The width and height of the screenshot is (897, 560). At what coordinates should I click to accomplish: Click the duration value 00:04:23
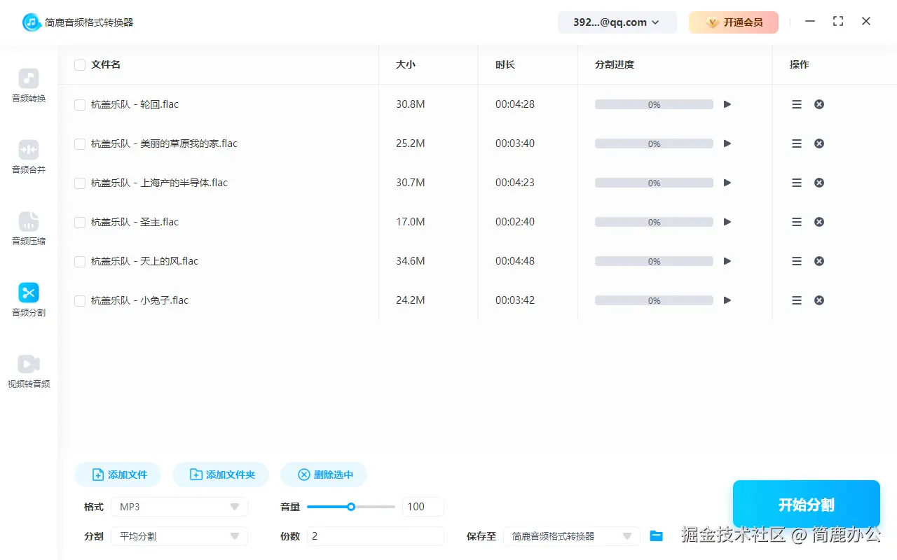515,183
